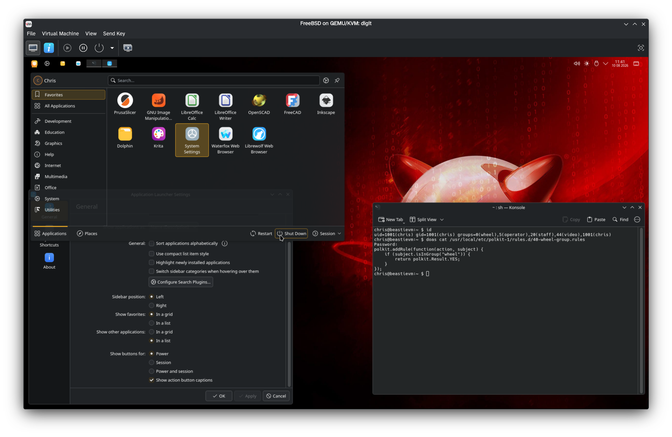Enable Sort applications alphabetically
This screenshot has height=437, width=672.
pyautogui.click(x=152, y=243)
